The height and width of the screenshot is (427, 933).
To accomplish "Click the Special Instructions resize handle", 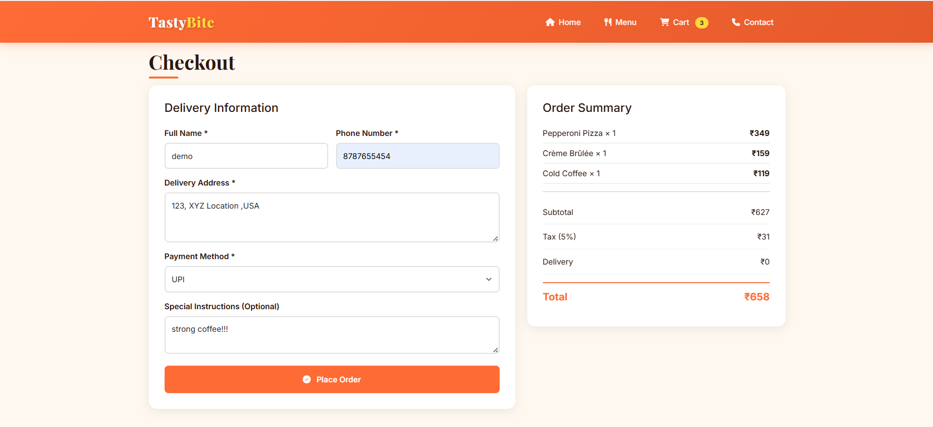I will click(495, 350).
